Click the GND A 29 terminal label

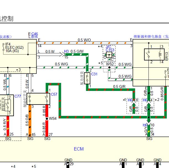pyautogui.click(x=69, y=162)
